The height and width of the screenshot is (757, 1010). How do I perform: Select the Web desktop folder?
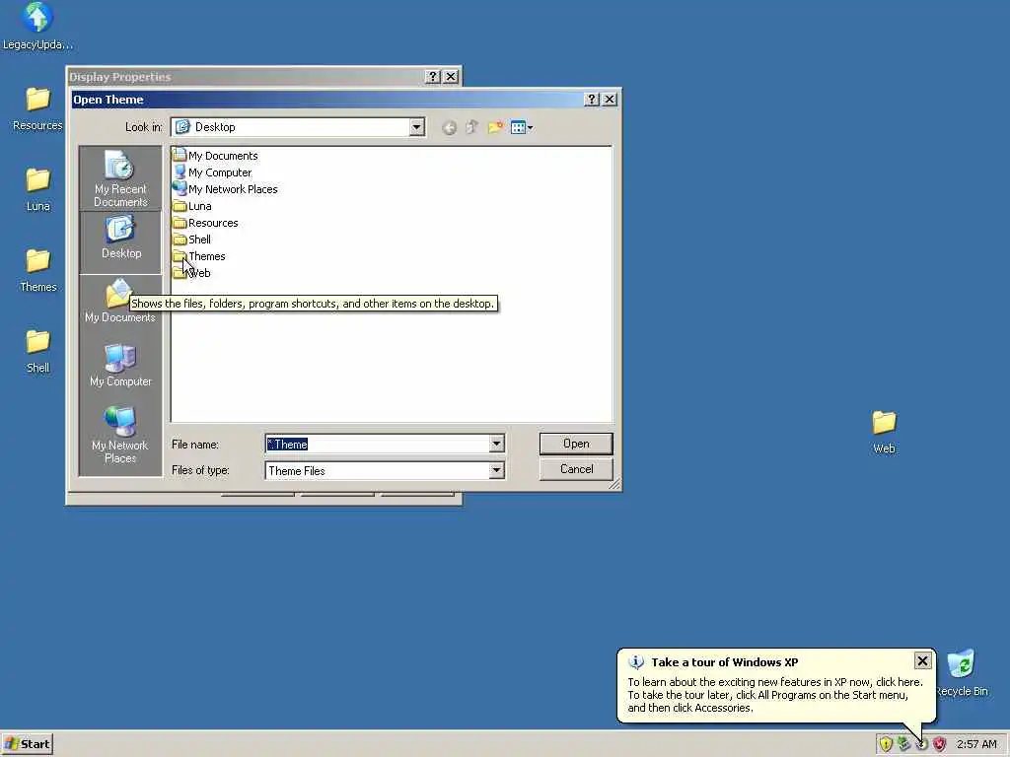coord(884,432)
